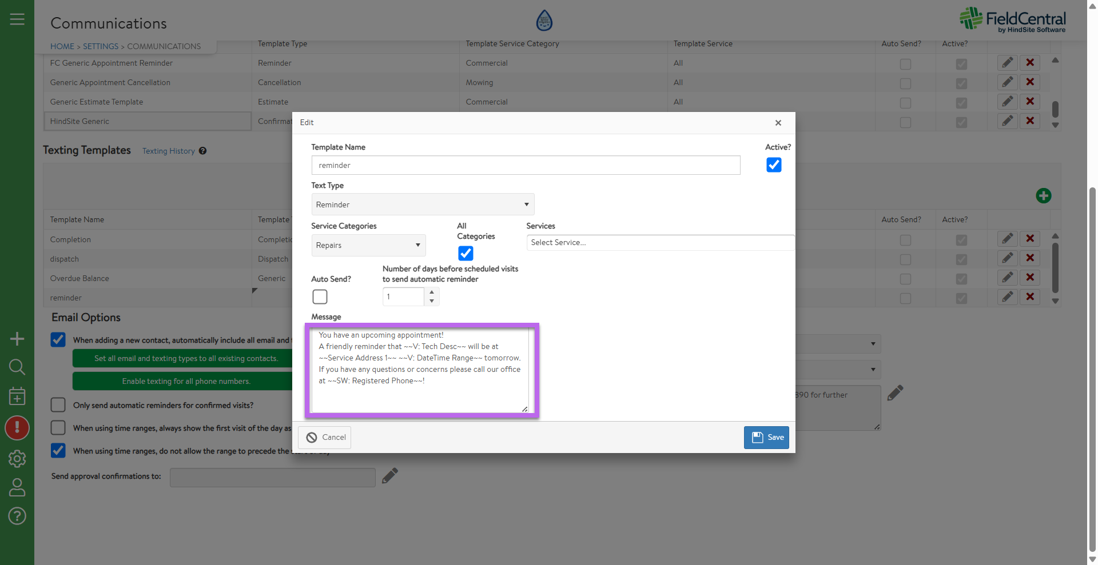Click the red alert notification icon
This screenshot has height=565, width=1098.
tap(17, 427)
